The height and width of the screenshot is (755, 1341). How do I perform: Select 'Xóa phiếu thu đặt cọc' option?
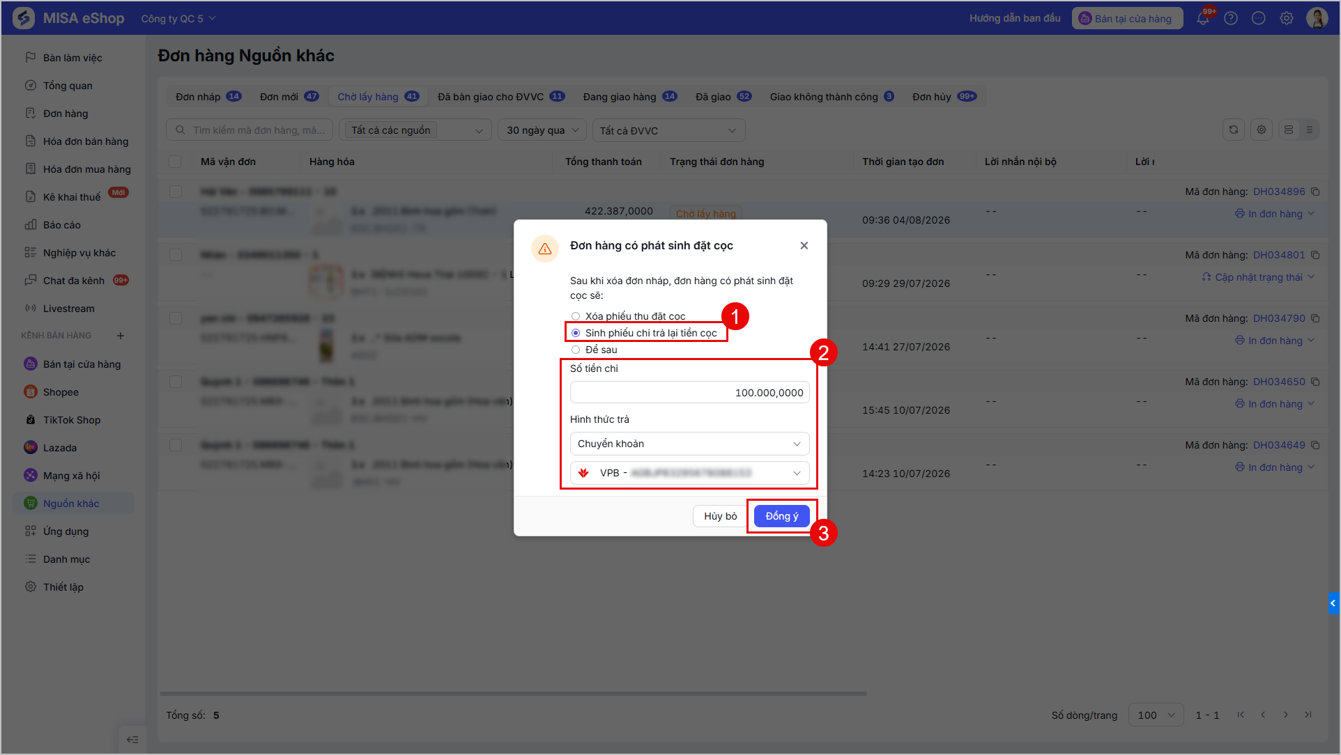576,316
